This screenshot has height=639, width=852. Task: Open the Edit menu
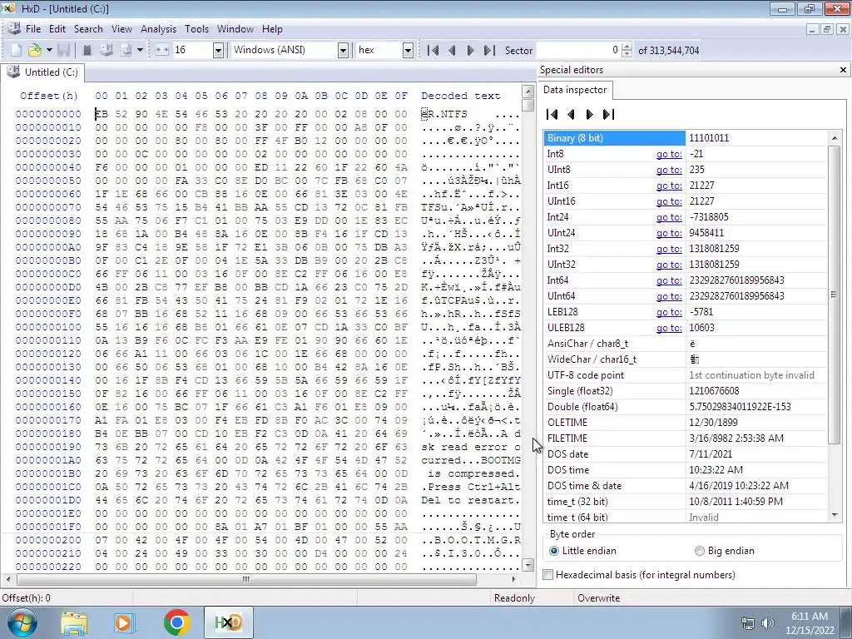(57, 29)
